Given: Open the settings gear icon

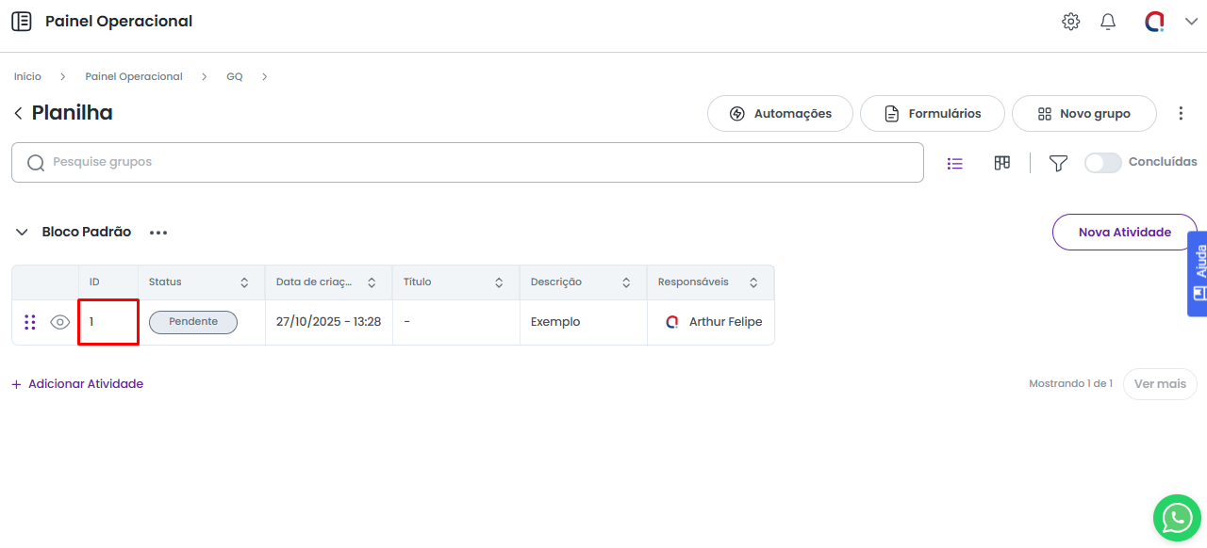Looking at the screenshot, I should 1070,22.
